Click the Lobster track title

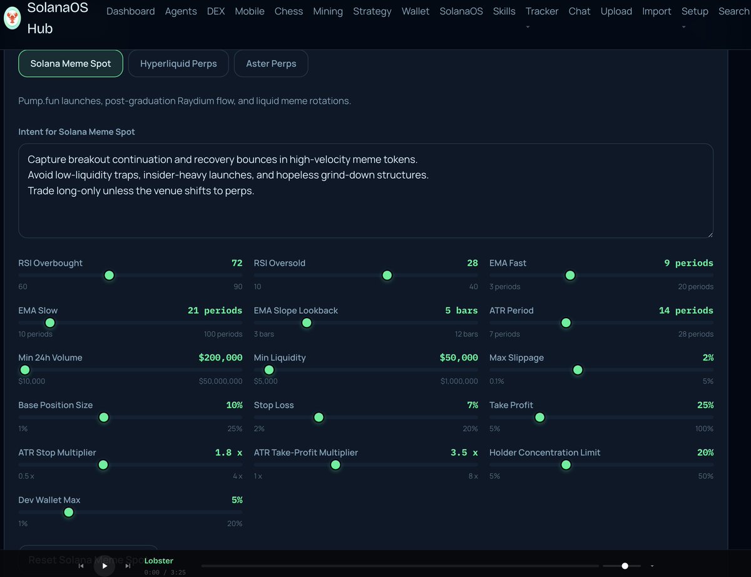(159, 561)
